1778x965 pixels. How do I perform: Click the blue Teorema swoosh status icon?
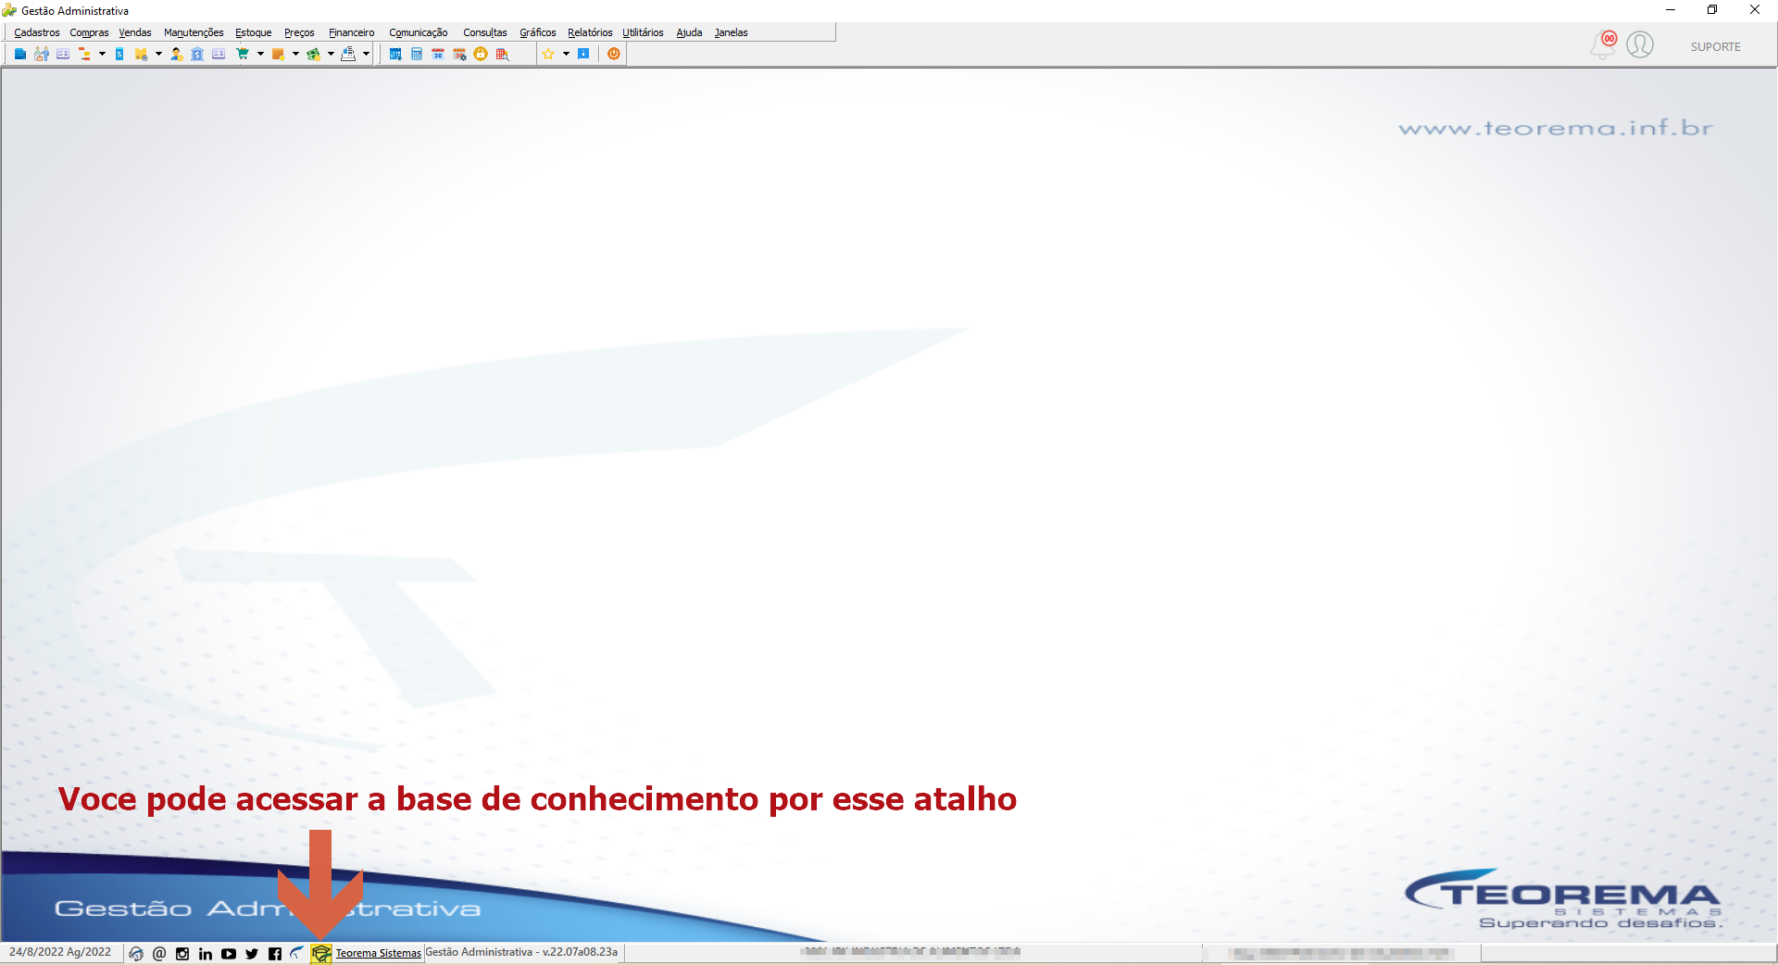tap(296, 953)
